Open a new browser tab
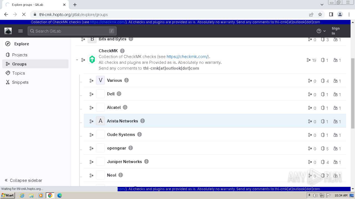Screen dimensions: 355x199 coord(75,5)
